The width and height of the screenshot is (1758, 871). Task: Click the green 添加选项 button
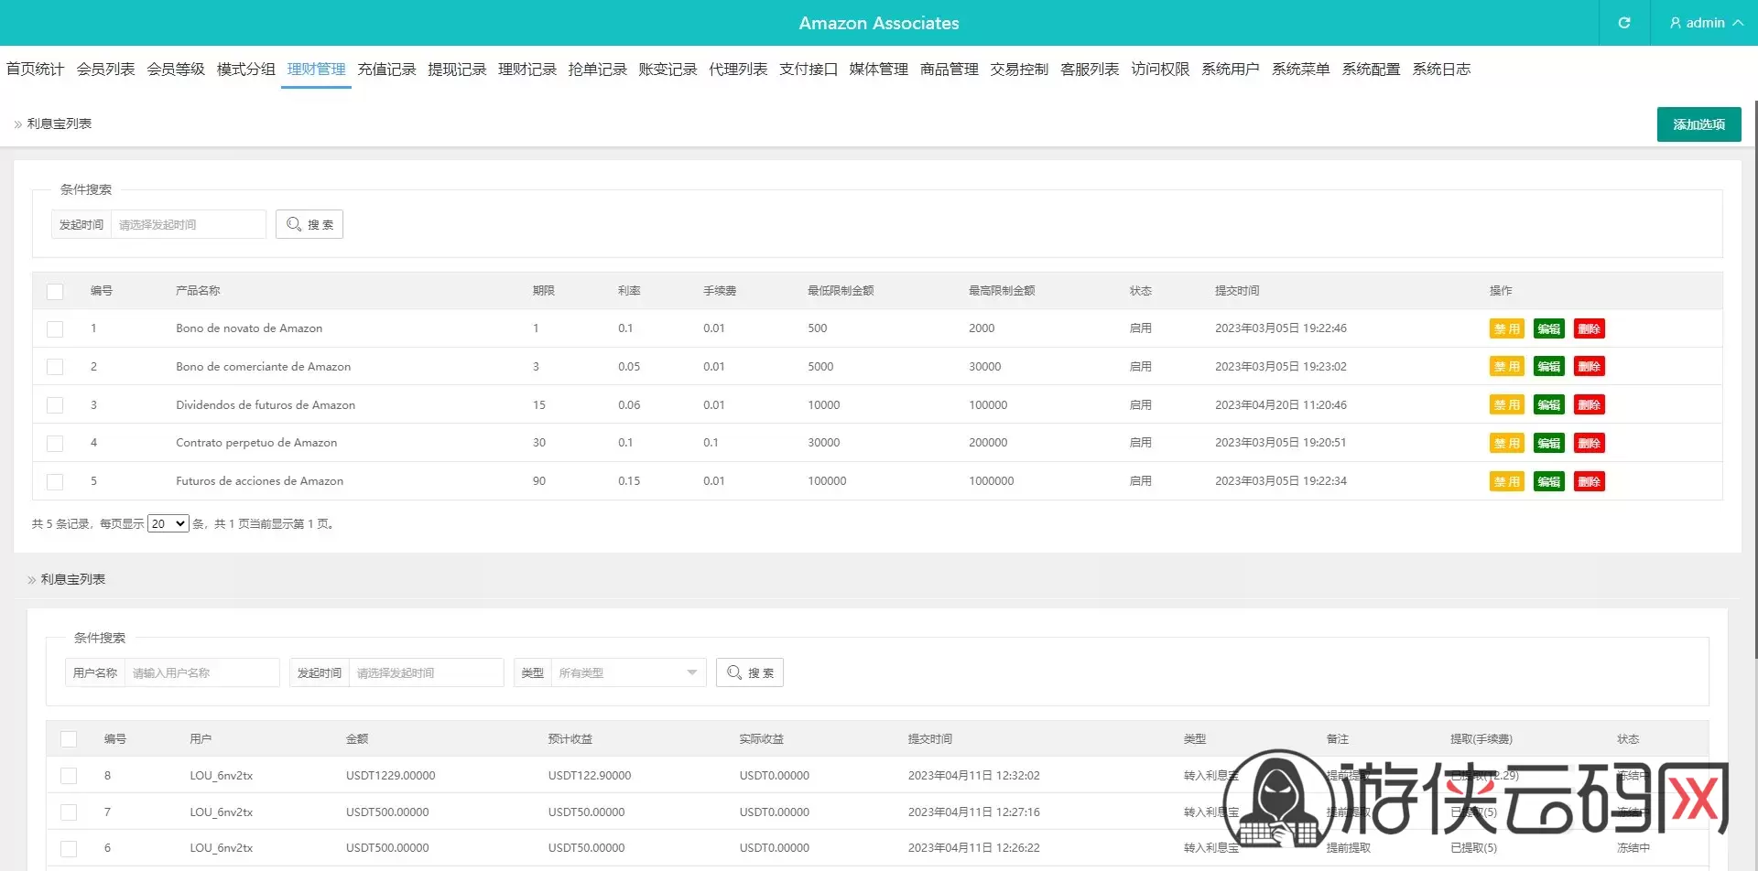pos(1698,124)
